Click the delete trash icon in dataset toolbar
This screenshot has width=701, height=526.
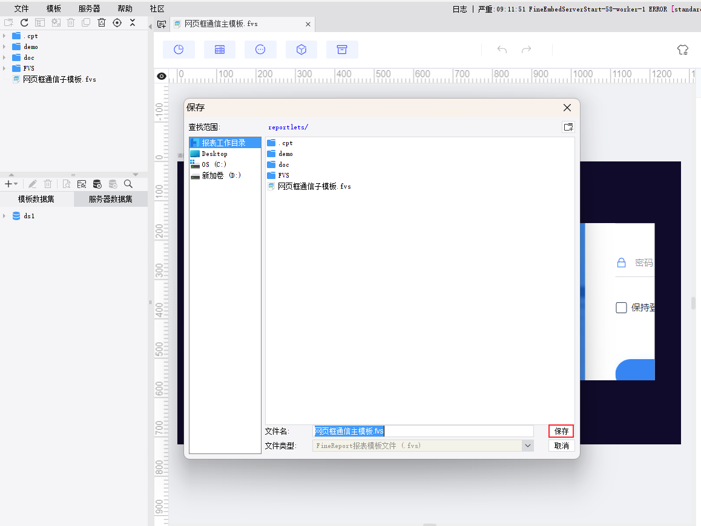48,184
